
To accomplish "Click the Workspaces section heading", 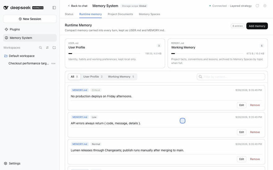I will [12, 48].
